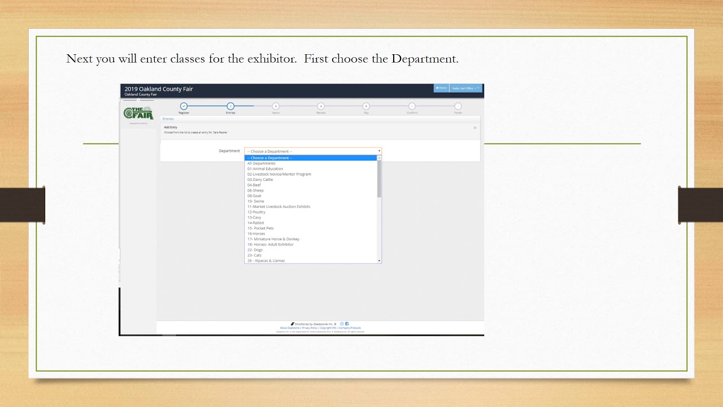The width and height of the screenshot is (723, 407).
Task: Select step 2 Entries circle
Action: pos(230,106)
